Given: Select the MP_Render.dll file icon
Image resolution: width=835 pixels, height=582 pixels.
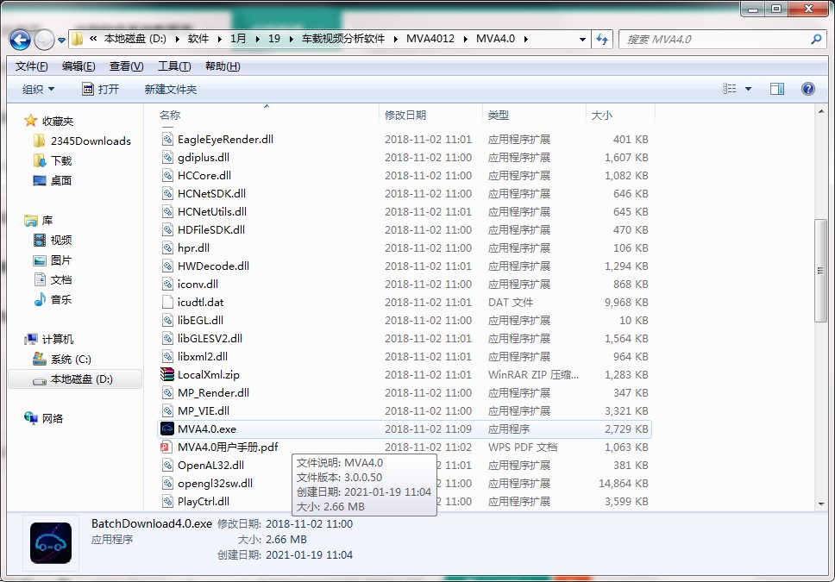Looking at the screenshot, I should pos(167,392).
